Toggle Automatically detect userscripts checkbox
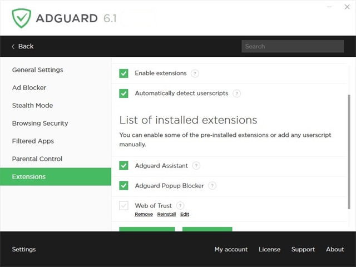 [123, 93]
